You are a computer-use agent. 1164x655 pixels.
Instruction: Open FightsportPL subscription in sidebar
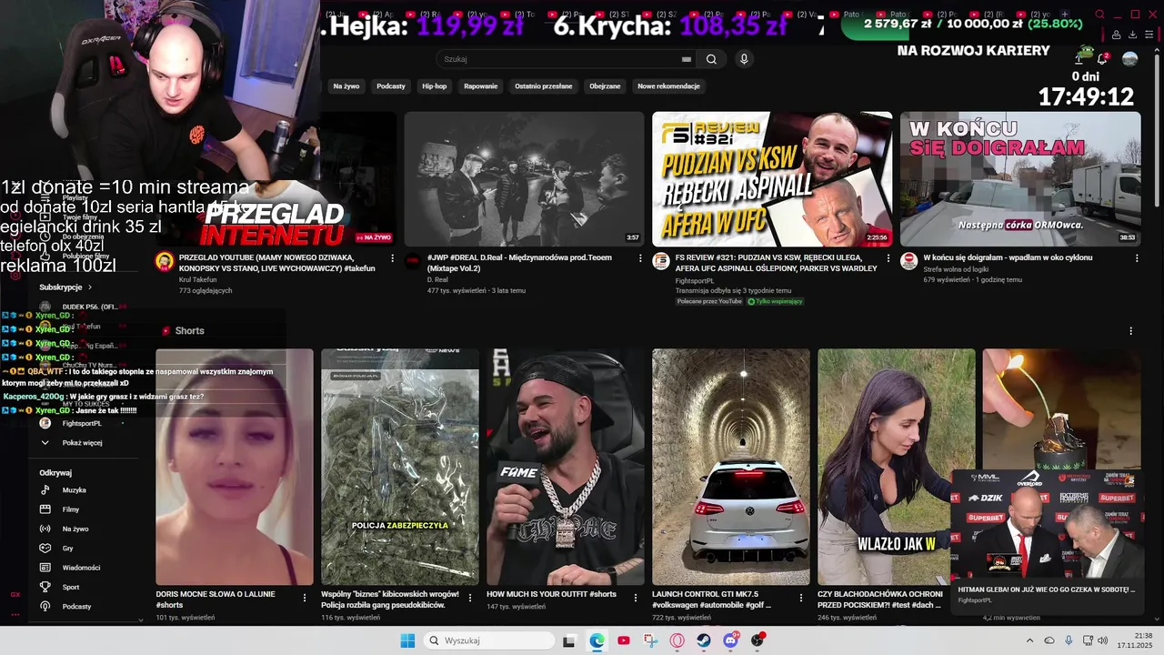click(x=80, y=423)
